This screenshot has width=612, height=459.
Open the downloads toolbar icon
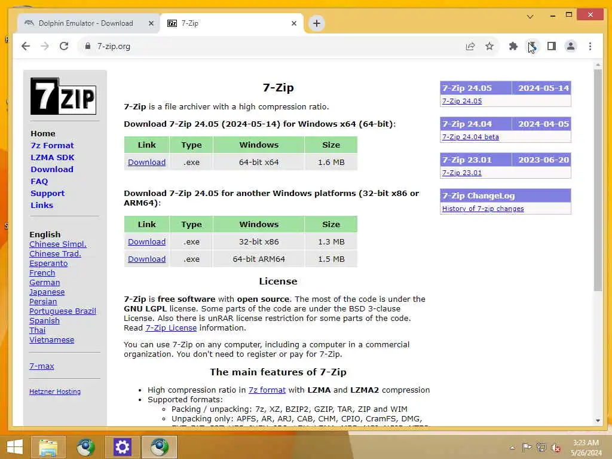click(533, 46)
